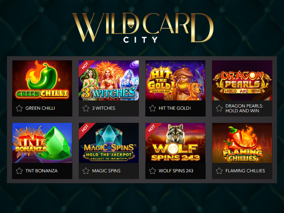
Task: Click the MAGIC SPINS title label
Action: click(x=106, y=171)
